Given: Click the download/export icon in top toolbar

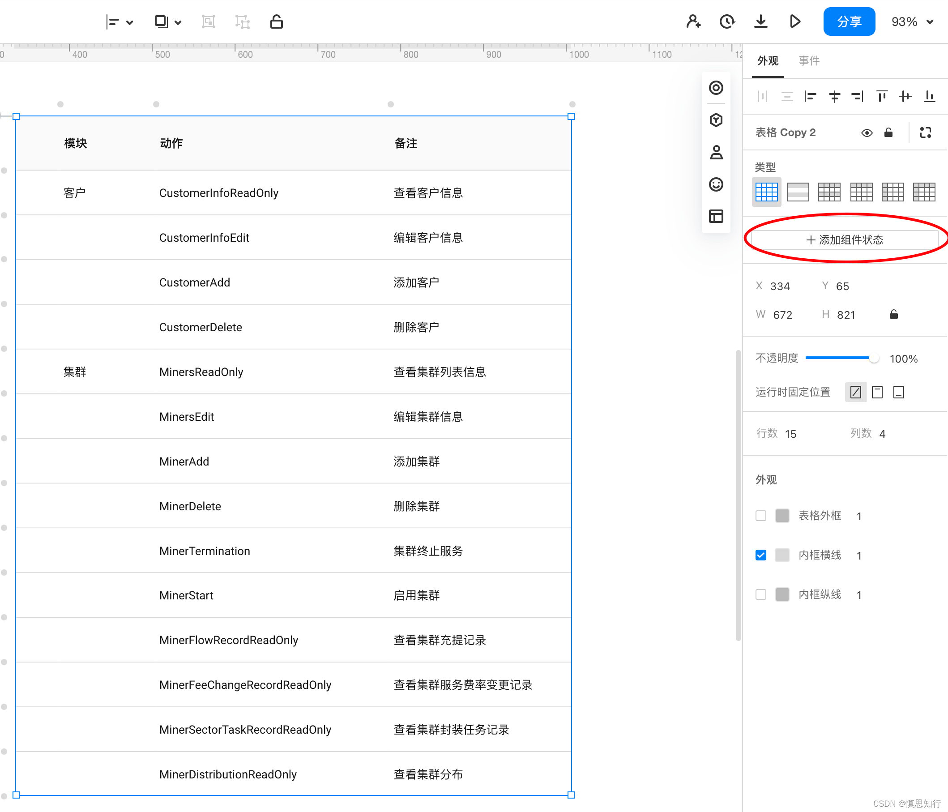Looking at the screenshot, I should coord(760,21).
